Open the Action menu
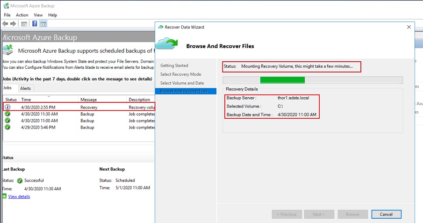423x223 pixels. point(22,15)
